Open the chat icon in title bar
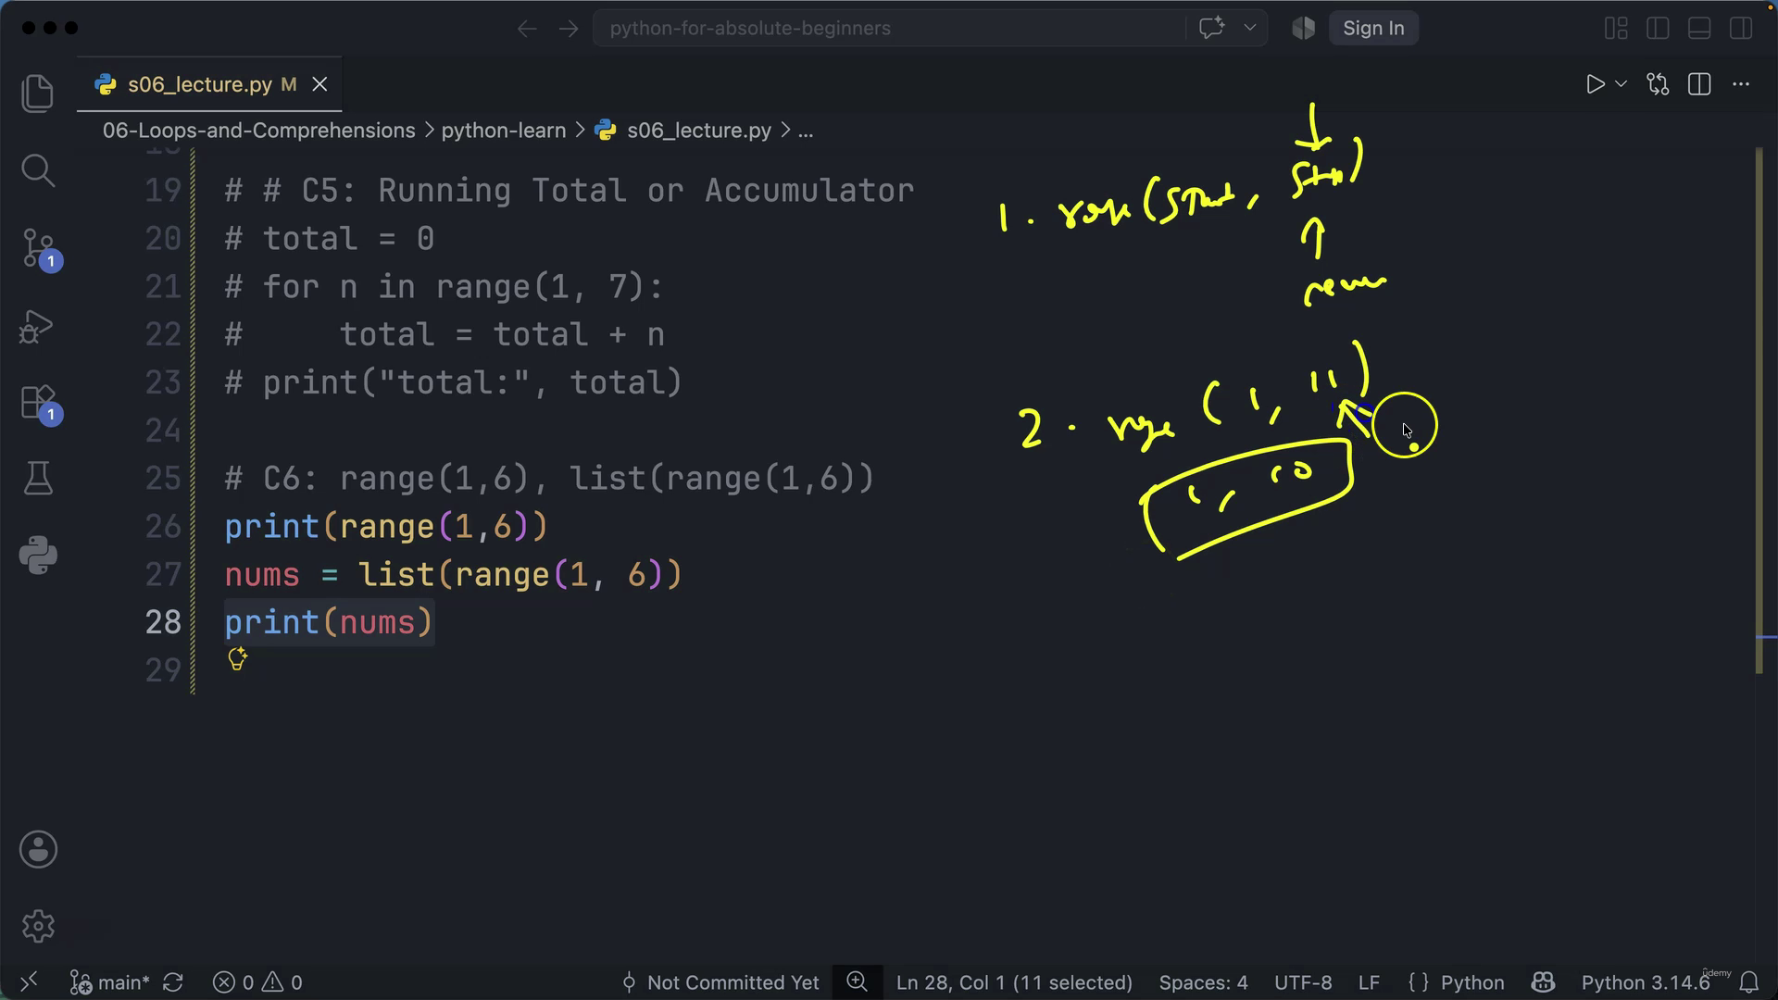Image resolution: width=1778 pixels, height=1000 pixels. pos(1211,28)
